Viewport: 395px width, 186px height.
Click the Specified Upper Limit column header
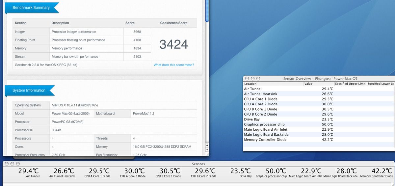(350, 84)
